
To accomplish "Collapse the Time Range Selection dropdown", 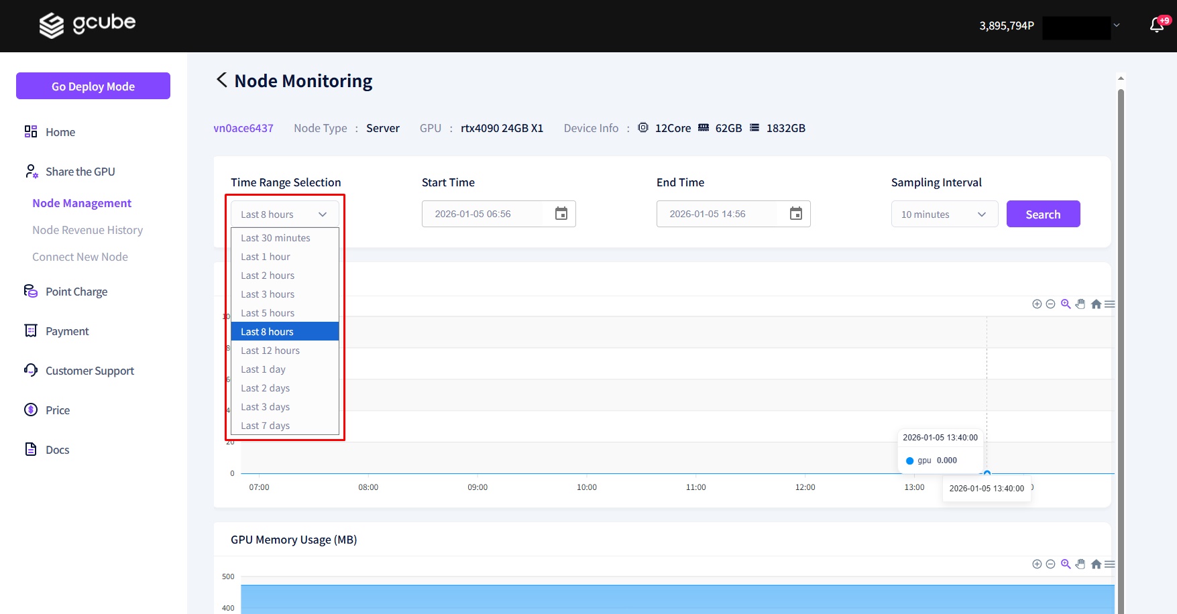I will click(x=284, y=214).
